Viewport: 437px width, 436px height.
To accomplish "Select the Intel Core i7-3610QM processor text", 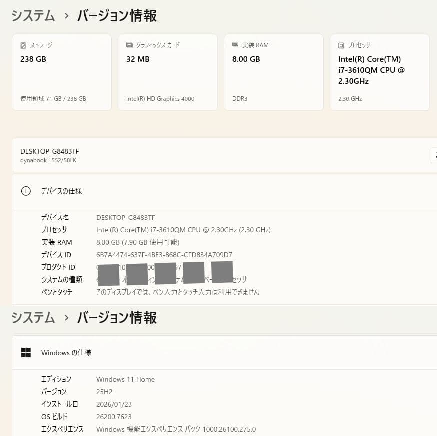I will pos(183,229).
